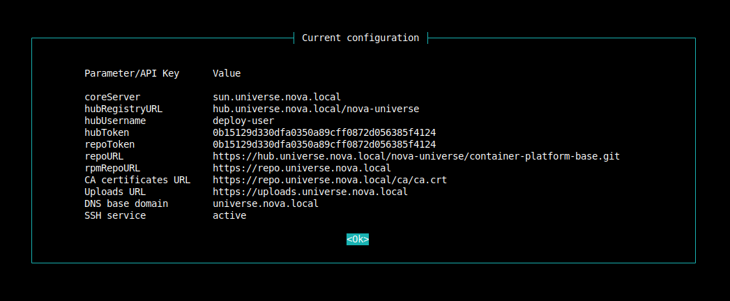
Task: Click the 'DNS base domain' label
Action: (x=126, y=203)
